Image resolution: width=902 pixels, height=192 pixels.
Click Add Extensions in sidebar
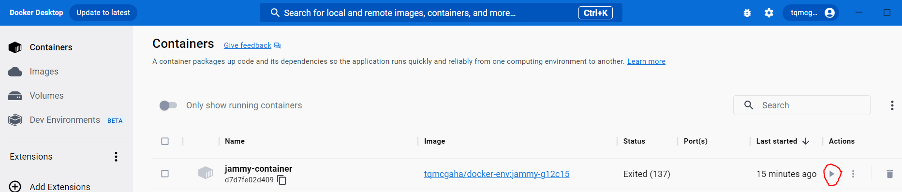click(60, 187)
